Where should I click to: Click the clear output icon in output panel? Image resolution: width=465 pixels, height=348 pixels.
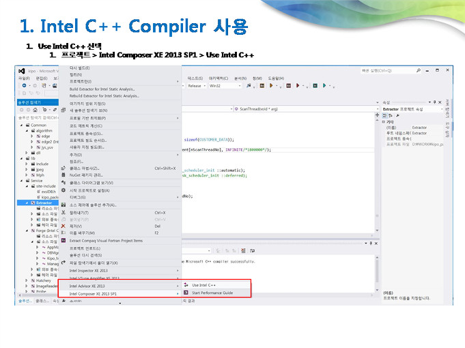coord(243,251)
